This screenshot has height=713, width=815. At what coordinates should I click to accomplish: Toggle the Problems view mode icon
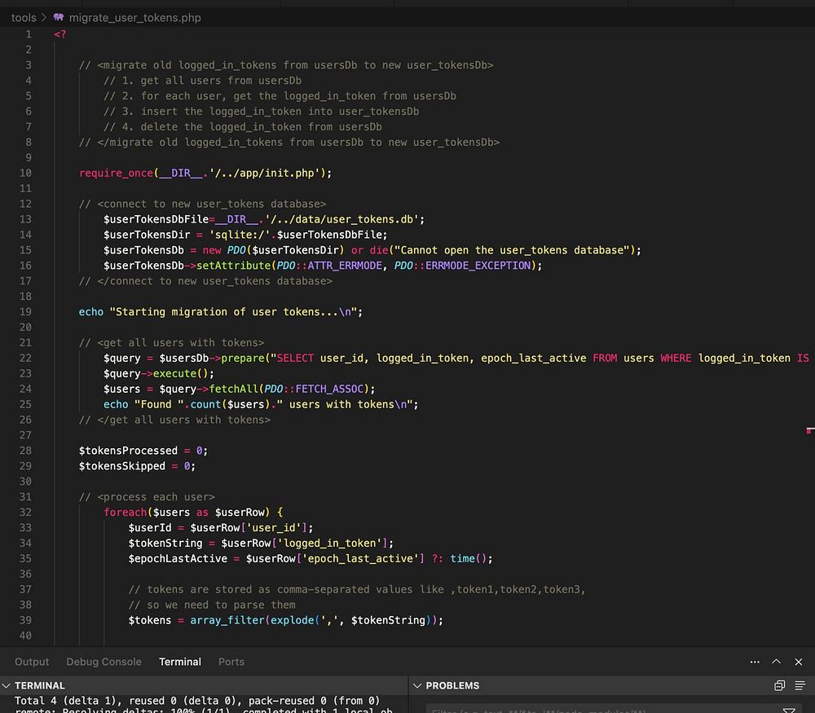[x=800, y=685]
